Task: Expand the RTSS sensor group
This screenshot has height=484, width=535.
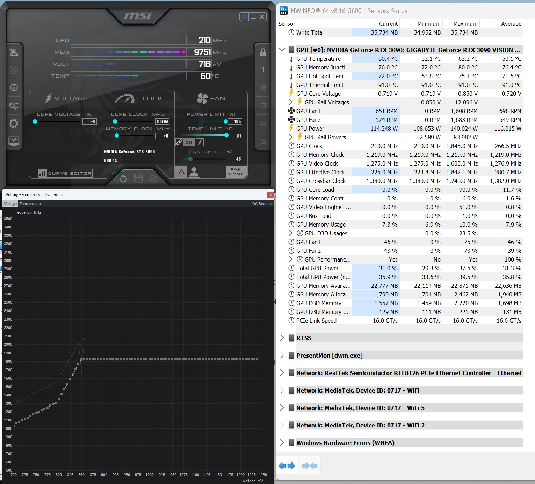Action: (x=282, y=338)
